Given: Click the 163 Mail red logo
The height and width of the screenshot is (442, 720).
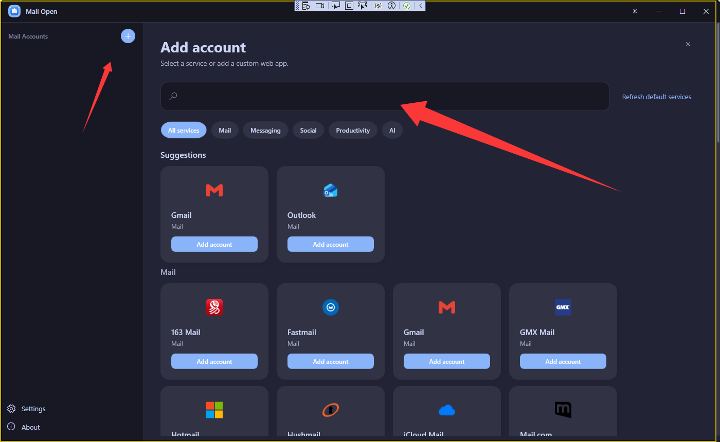Looking at the screenshot, I should (x=214, y=307).
